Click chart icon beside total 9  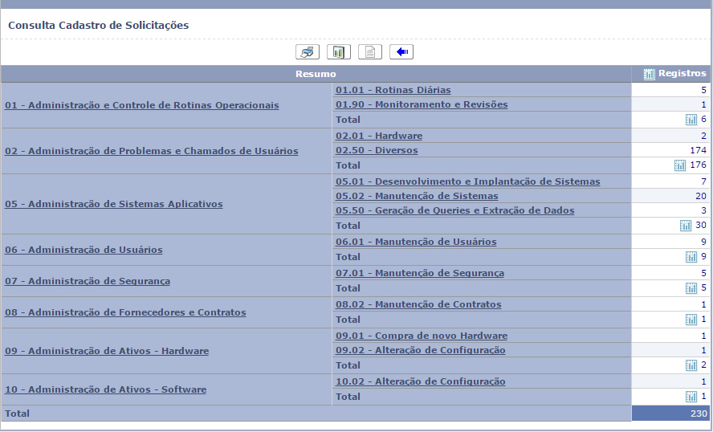coord(691,257)
